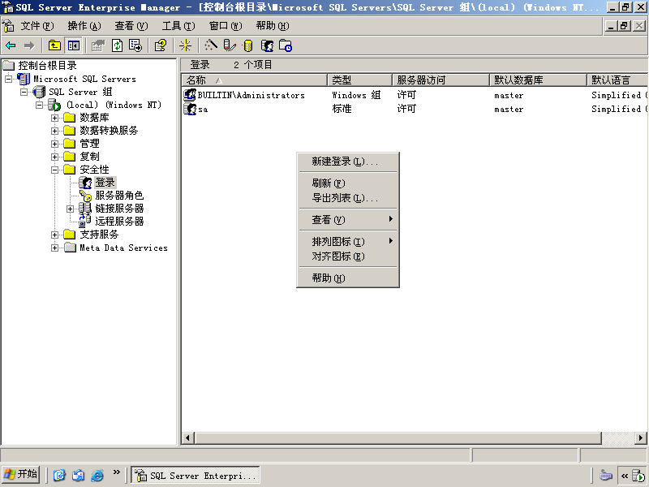This screenshot has width=649, height=487.
Task: Click the horizontal scrollbar thumb
Action: [398, 437]
